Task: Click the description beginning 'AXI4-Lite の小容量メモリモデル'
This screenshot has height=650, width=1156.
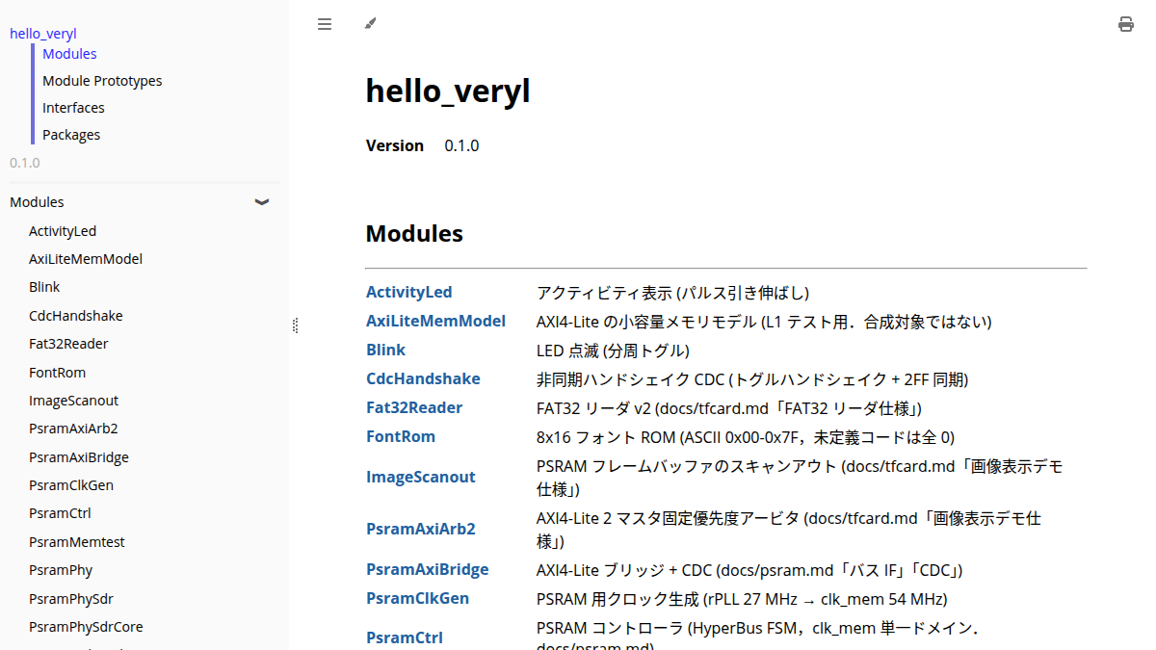Action: pos(764,321)
